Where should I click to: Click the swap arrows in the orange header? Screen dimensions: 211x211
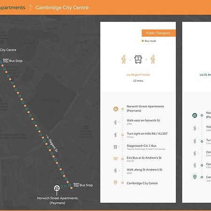pos(30,8)
